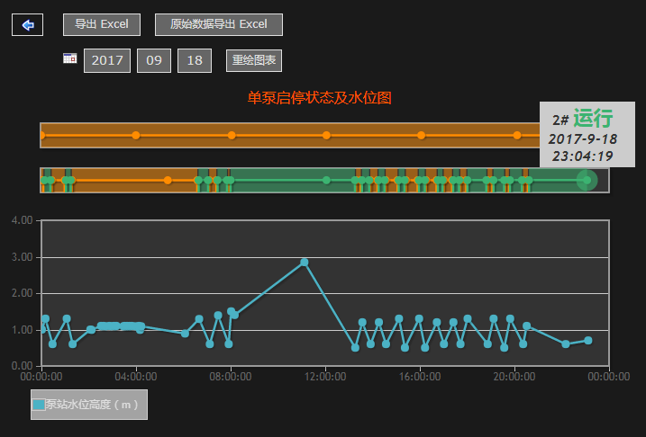The image size is (646, 437).
Task: Click the first pump timeline marker at 16:00
Action: click(422, 135)
